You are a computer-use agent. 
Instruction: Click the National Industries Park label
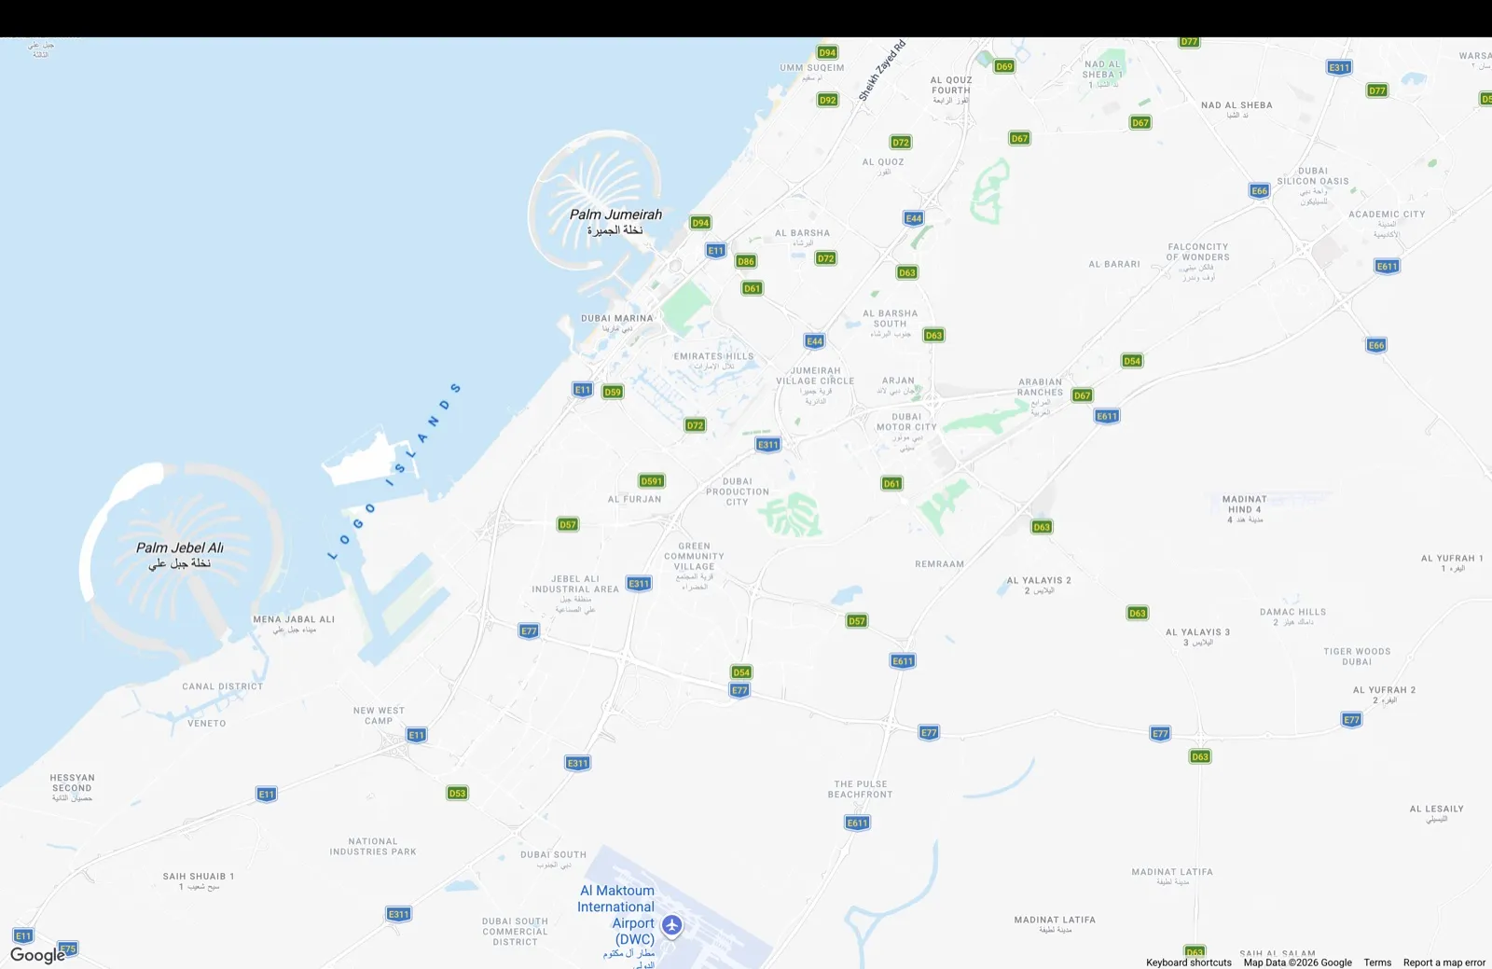click(x=373, y=846)
